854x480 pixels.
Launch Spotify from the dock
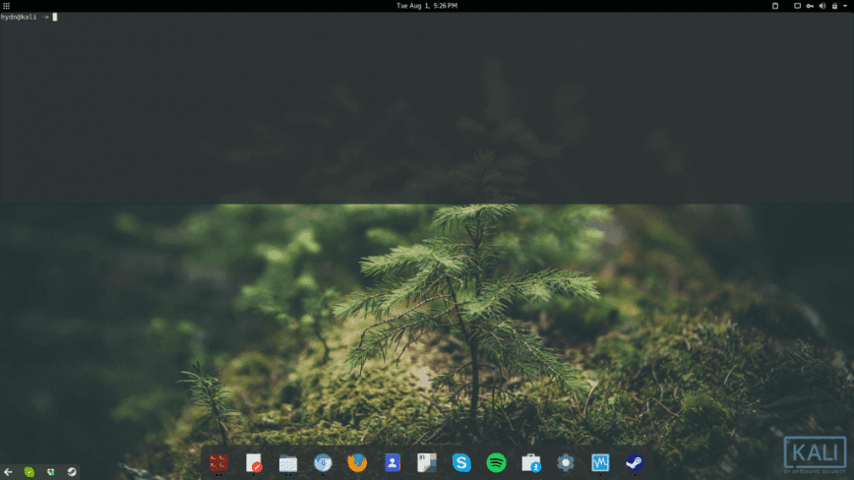496,462
